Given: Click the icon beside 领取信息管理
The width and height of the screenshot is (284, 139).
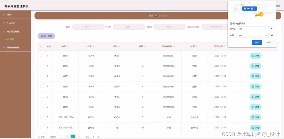Looking at the screenshot, I should click(x=4, y=47).
